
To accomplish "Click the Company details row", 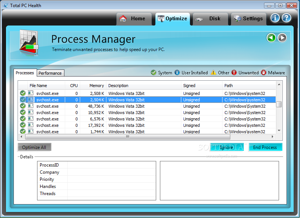I will pyautogui.click(x=97, y=172).
